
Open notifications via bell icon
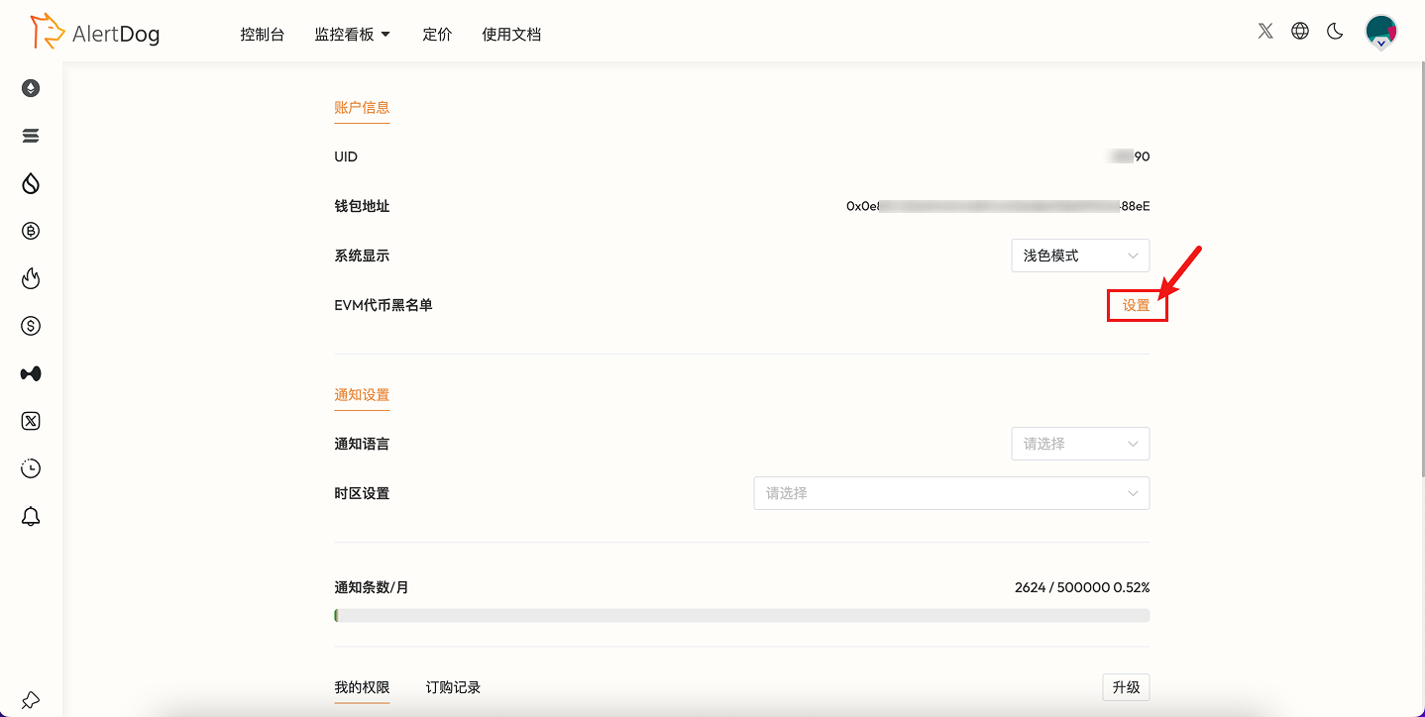tap(30, 516)
